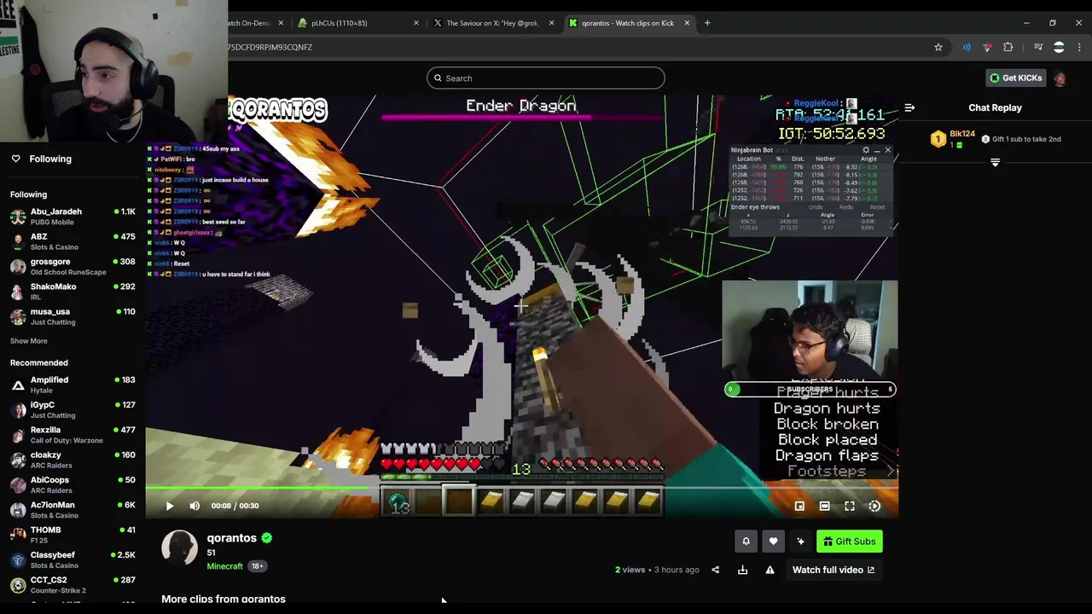Open grossgore channel from sidebar
The image size is (1092, 614).
pyautogui.click(x=73, y=267)
